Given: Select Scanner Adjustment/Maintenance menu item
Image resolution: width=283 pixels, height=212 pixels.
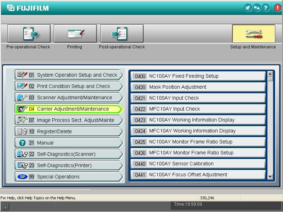Looking at the screenshot, I should (69, 98).
